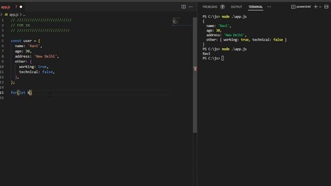Create a new terminal with plus
The image size is (331, 186).
pos(315,7)
